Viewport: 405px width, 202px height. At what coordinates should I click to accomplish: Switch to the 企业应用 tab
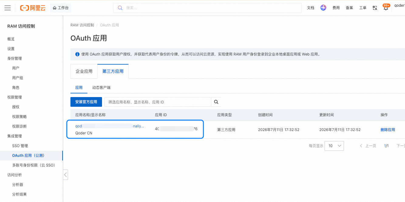pyautogui.click(x=84, y=71)
